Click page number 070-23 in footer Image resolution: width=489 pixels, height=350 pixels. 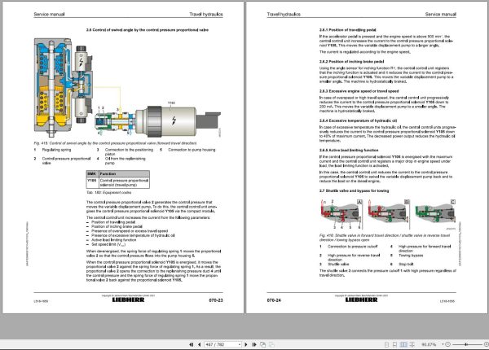point(216,300)
